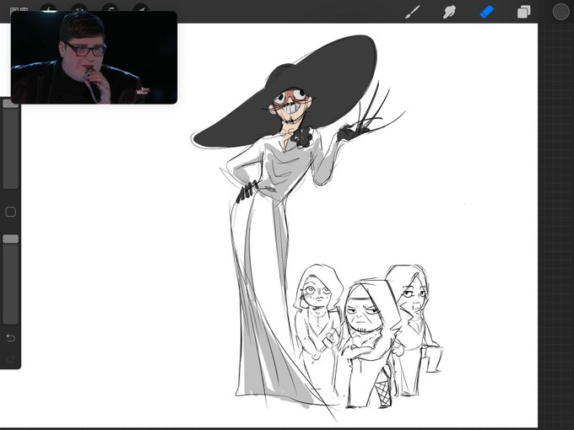Tap the square Modify button in sidebar

(x=11, y=212)
